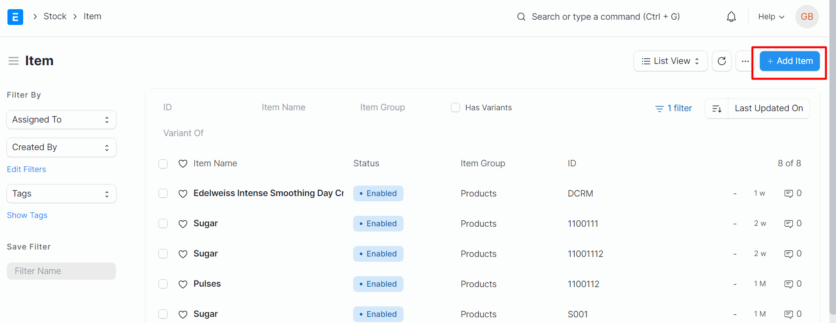This screenshot has height=323, width=836.
Task: Tick the Has Variants filter checkbox
Action: click(x=455, y=108)
